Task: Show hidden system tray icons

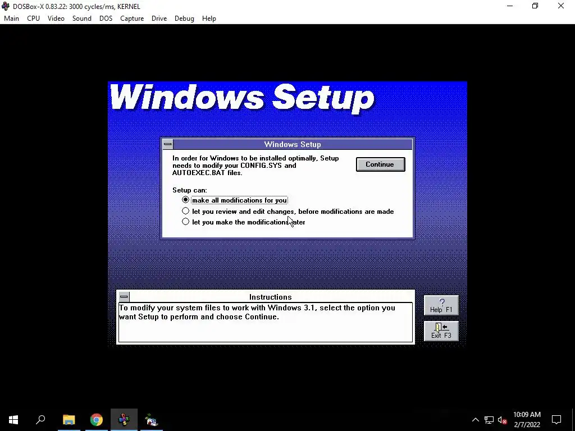Action: [x=475, y=420]
